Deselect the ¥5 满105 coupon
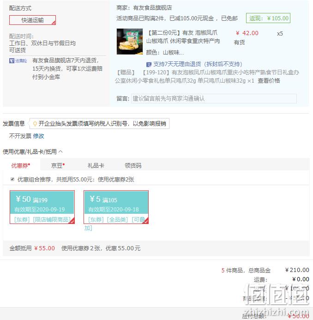This screenshot has width=313, height=320. [116, 207]
